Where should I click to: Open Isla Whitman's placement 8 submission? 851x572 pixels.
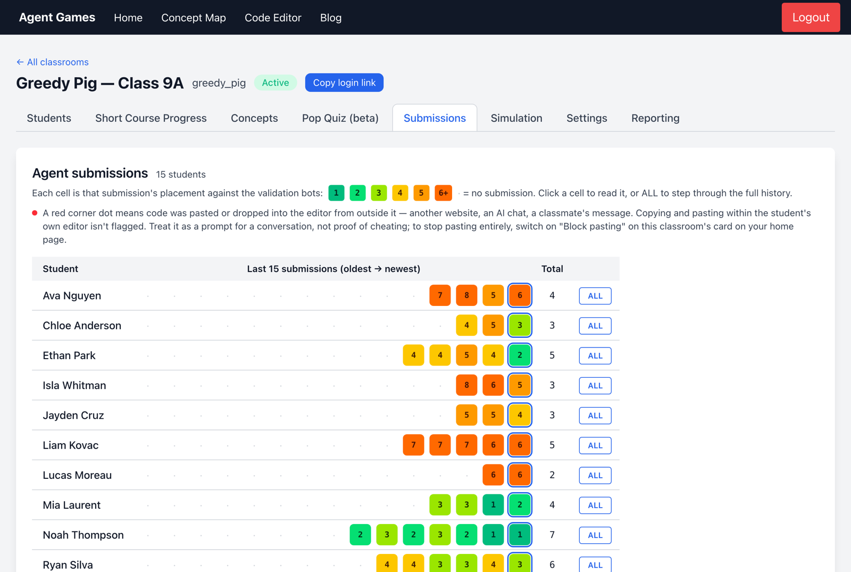[x=466, y=385]
